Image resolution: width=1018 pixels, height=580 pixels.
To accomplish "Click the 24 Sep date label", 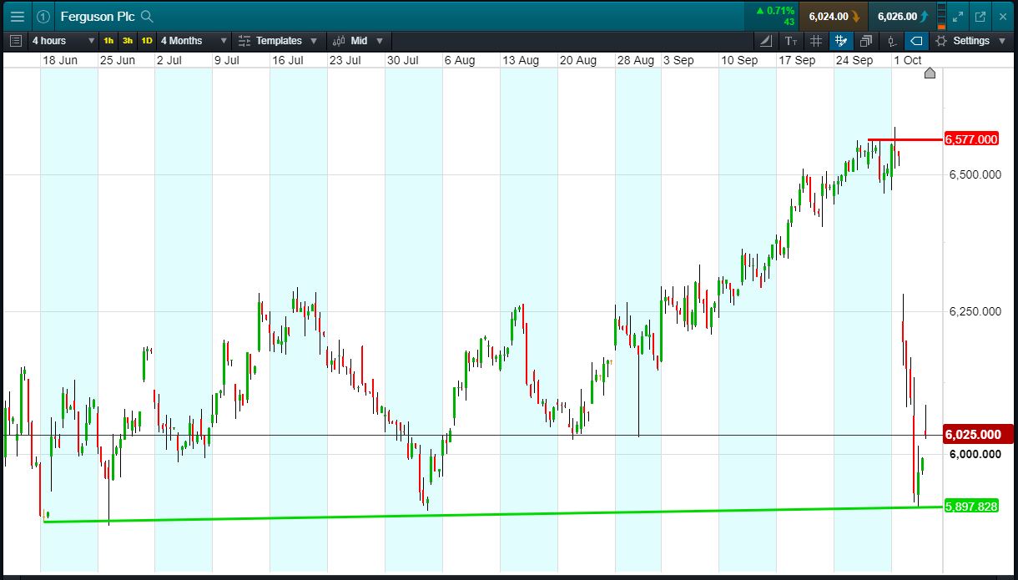I will 854,60.
